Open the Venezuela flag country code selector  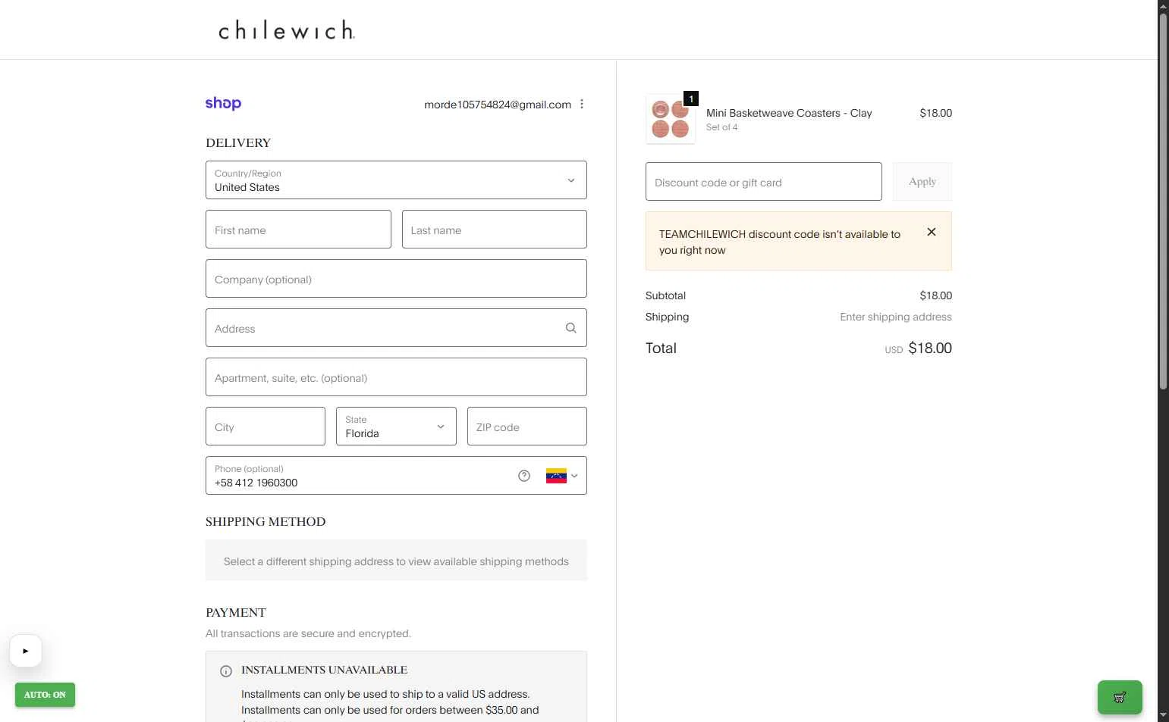[562, 476]
